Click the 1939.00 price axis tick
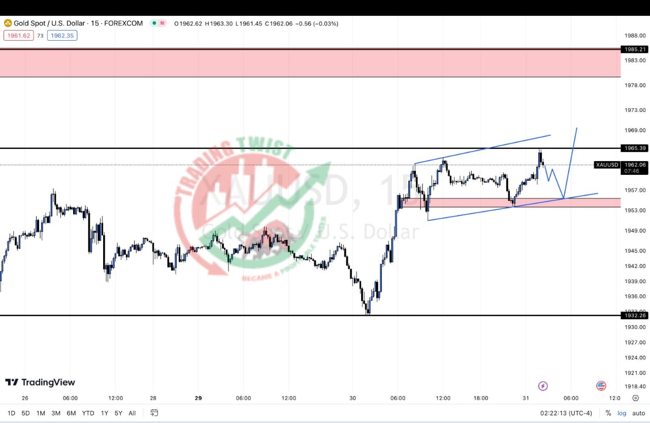The height and width of the screenshot is (423, 650). [x=635, y=281]
